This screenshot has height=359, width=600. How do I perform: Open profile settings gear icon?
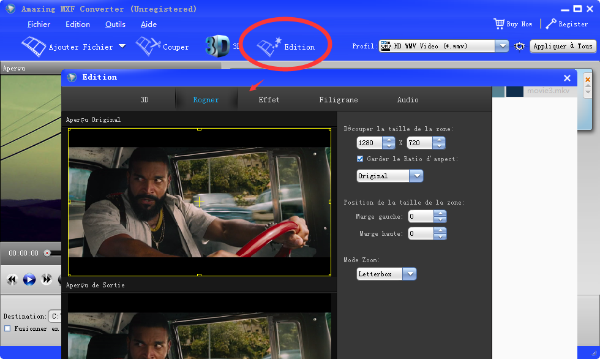(x=519, y=47)
